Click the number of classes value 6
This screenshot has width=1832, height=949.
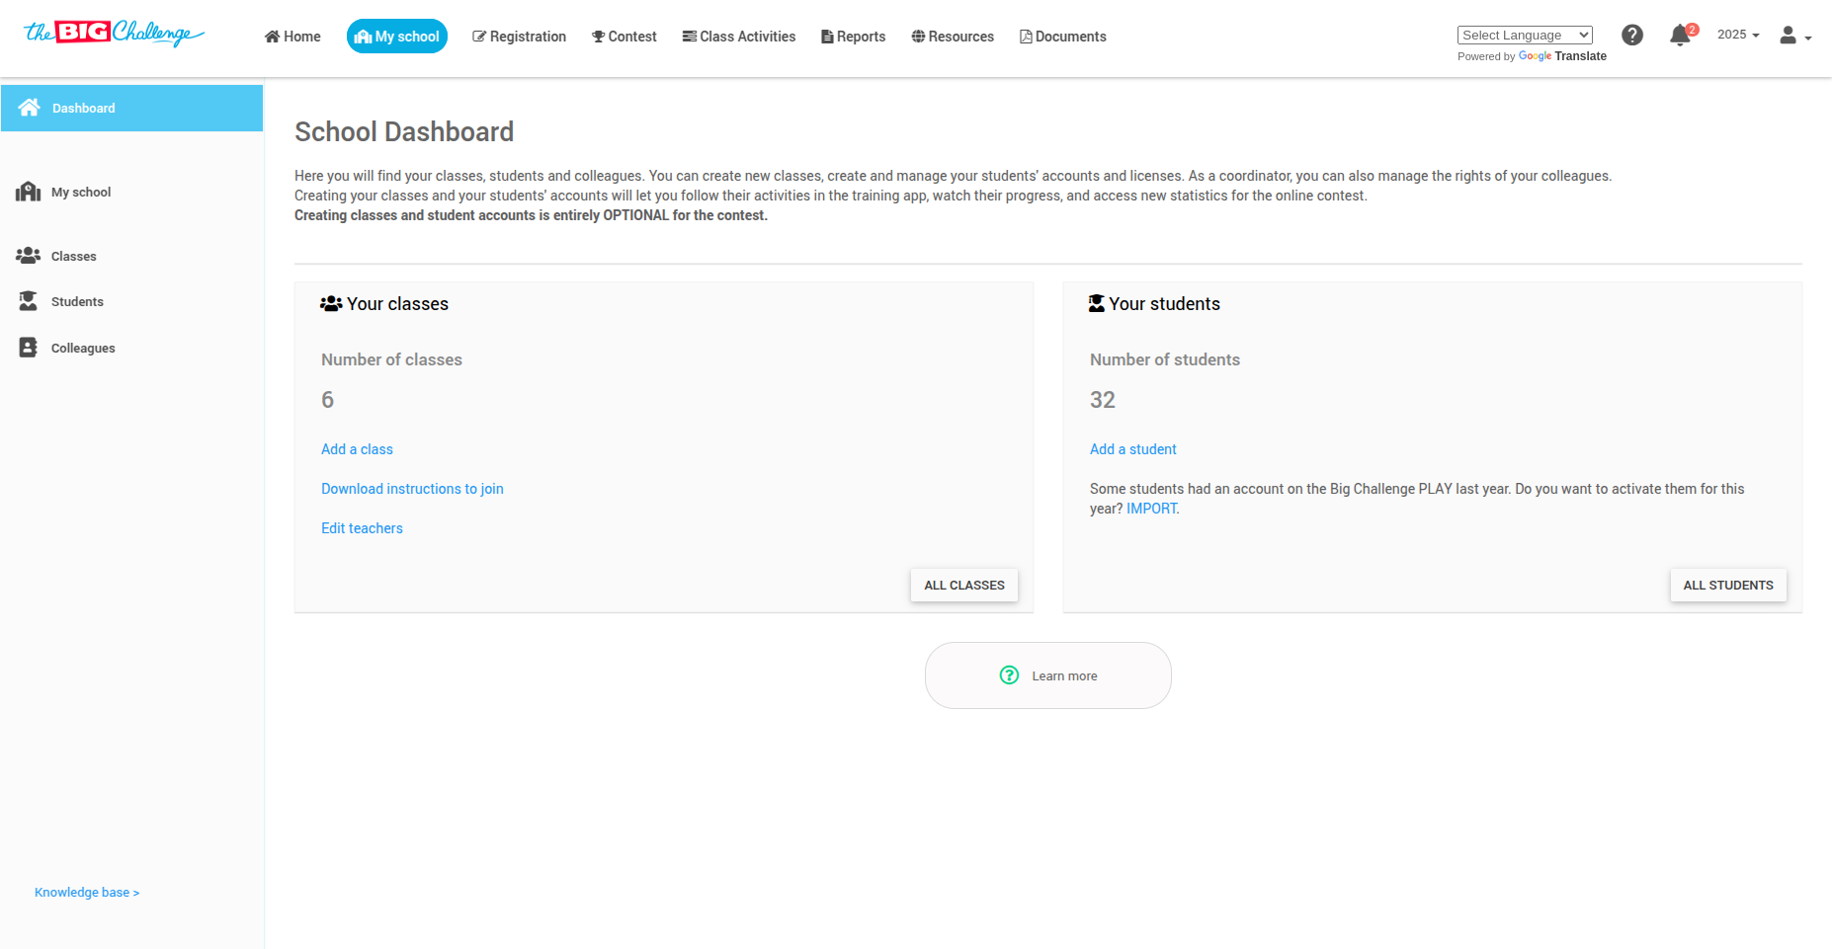328,400
